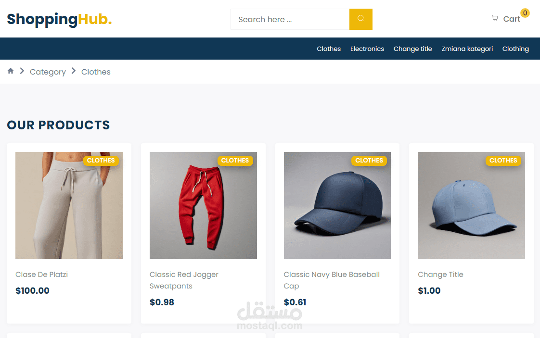Open the shopping cart icon
540x338 pixels.
click(x=495, y=18)
